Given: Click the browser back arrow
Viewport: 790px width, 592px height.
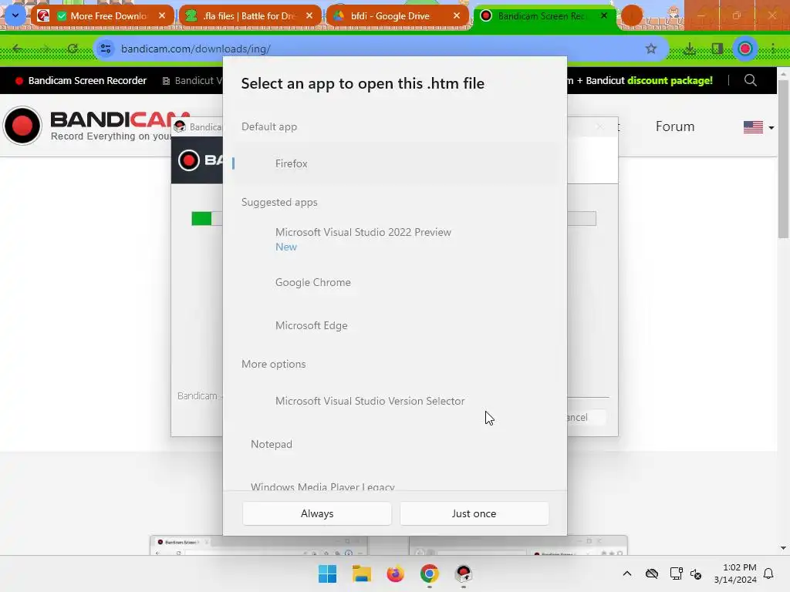Looking at the screenshot, I should pos(18,49).
